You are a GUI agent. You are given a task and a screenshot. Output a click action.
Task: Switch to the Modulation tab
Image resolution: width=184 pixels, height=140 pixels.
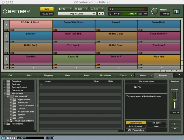105,75
